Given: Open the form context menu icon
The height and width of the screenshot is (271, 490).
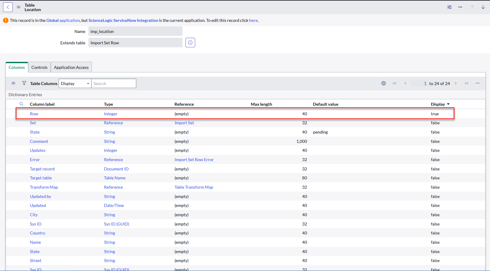Looking at the screenshot, I should tap(19, 7).
